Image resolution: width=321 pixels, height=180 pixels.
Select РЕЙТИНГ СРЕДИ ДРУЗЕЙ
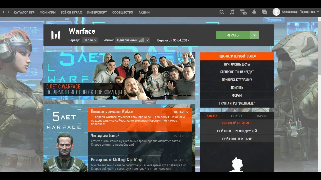[237, 131]
